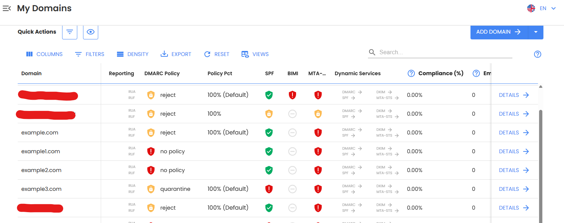Viewport: 564px width, 223px height.
Task: Click the help icon beside search
Action: pos(538,54)
